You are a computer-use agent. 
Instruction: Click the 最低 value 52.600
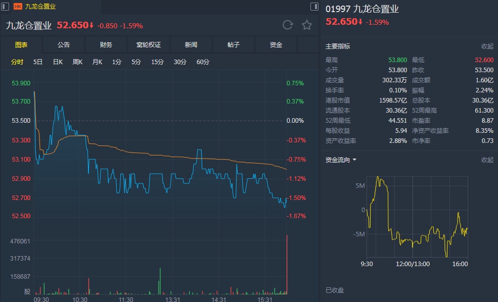point(484,60)
